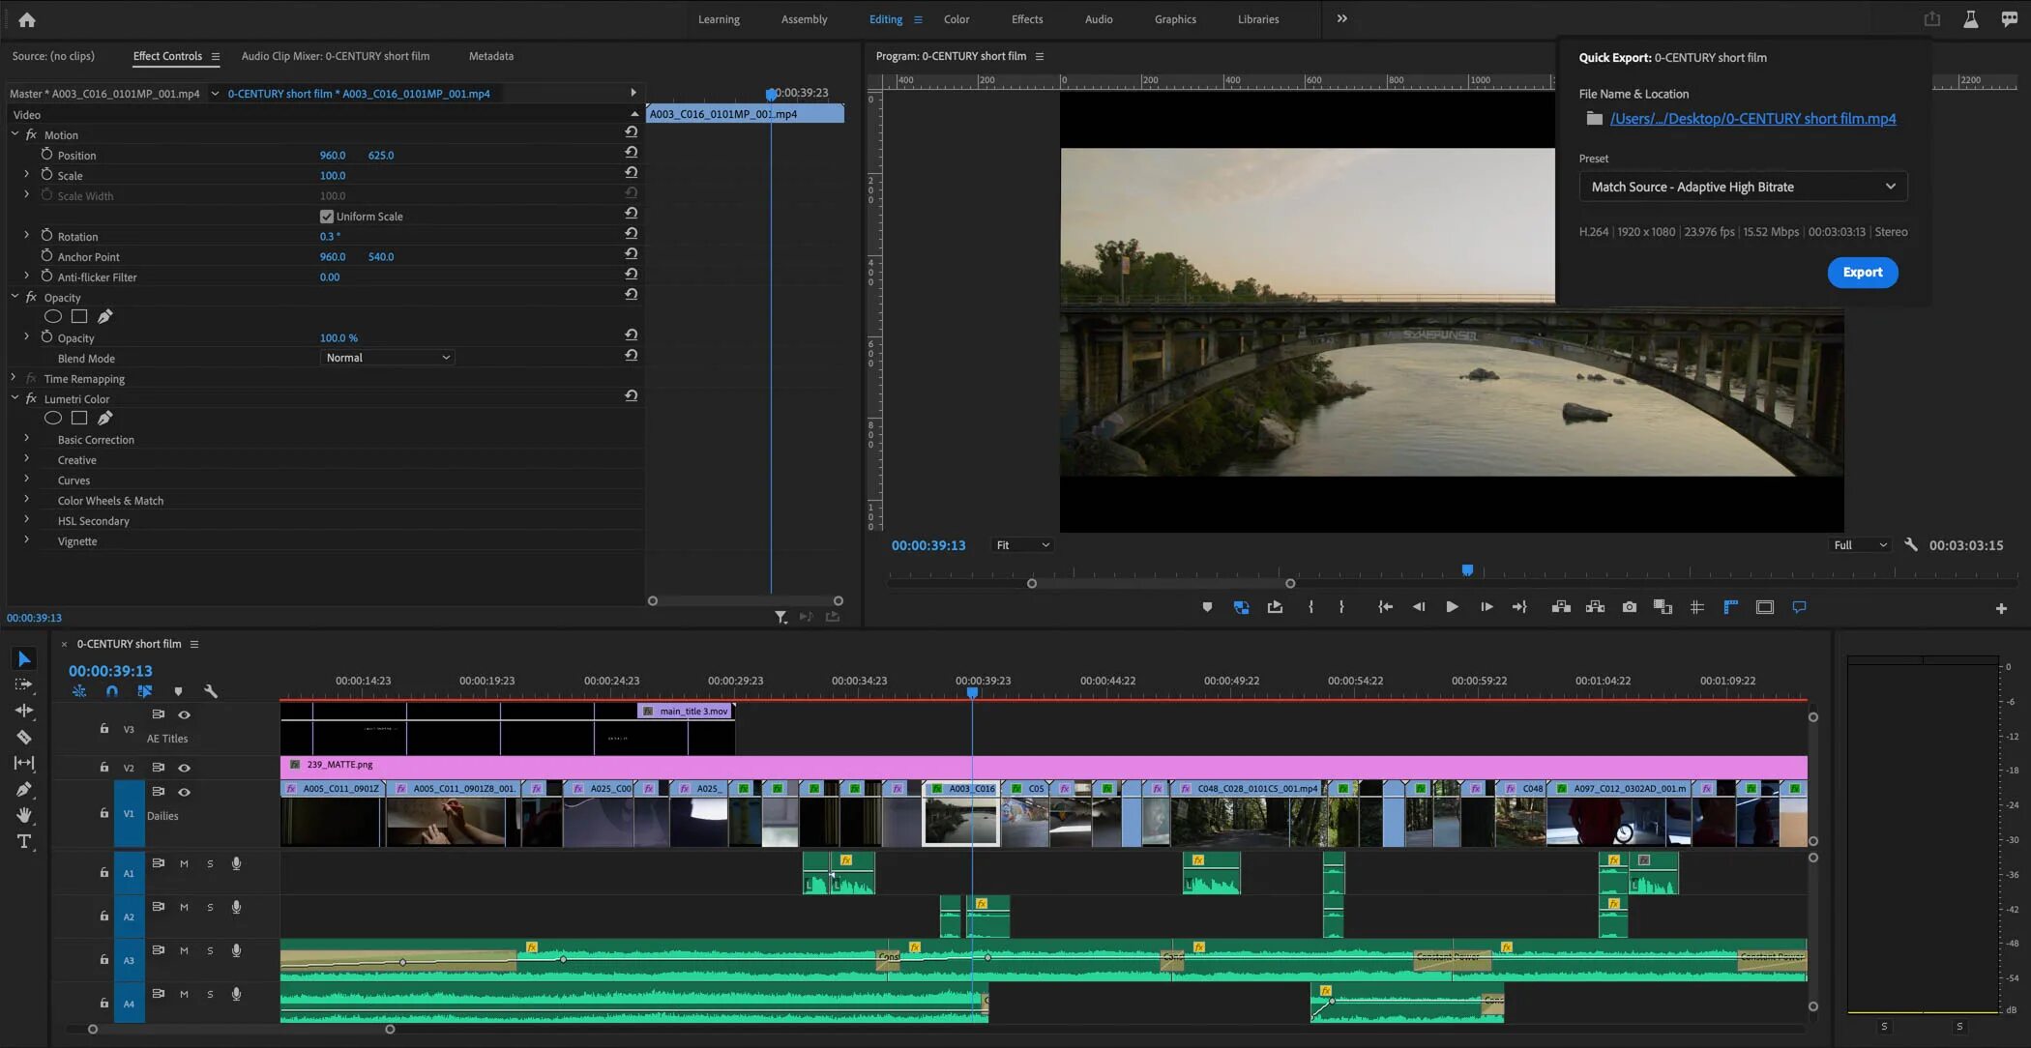Click the Wrench settings icon on timeline
This screenshot has height=1048, width=2031.
click(209, 692)
